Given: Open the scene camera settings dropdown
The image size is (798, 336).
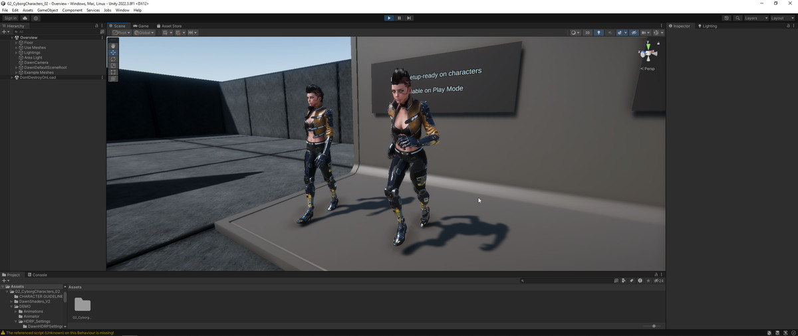Looking at the screenshot, I should 646,33.
